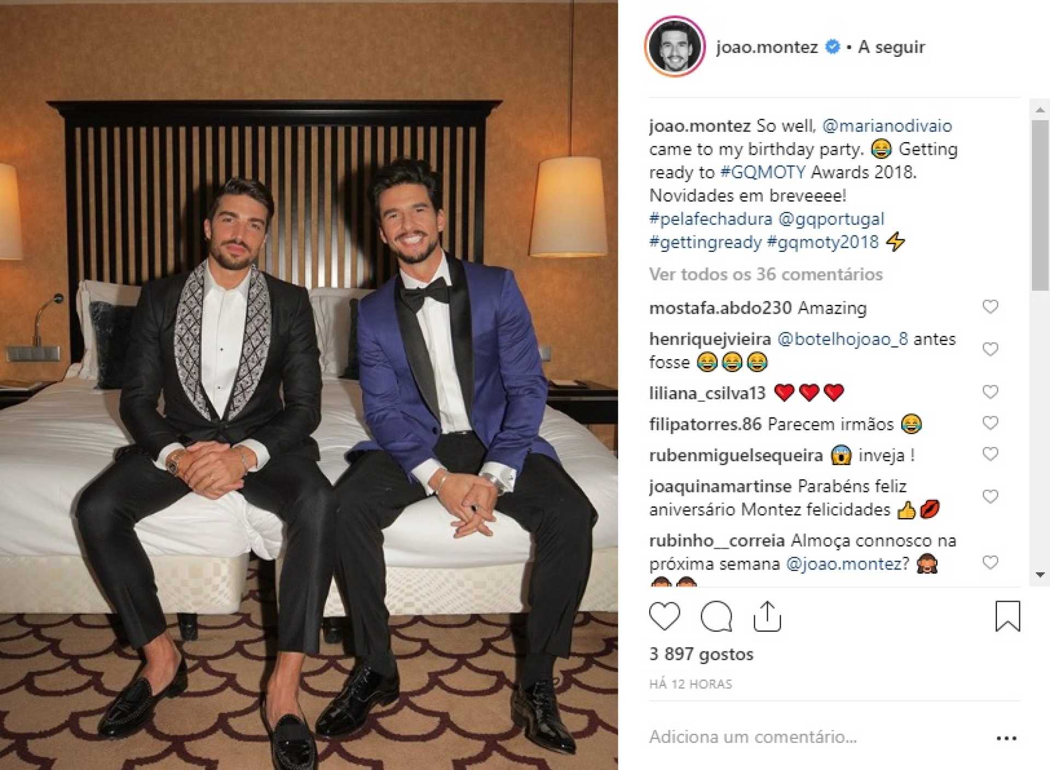Viewport: 1050px width, 770px height.
Task: Open the three-dots options menu
Action: (1006, 738)
